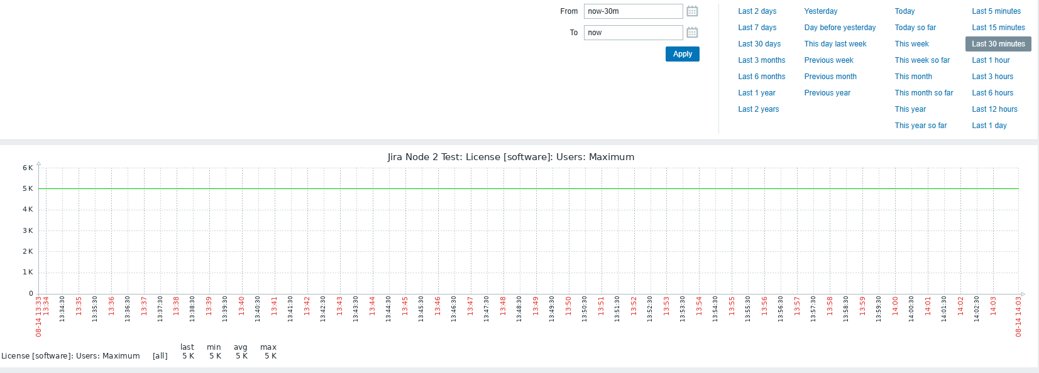
Task: Pick the This year range
Action: tap(910, 109)
